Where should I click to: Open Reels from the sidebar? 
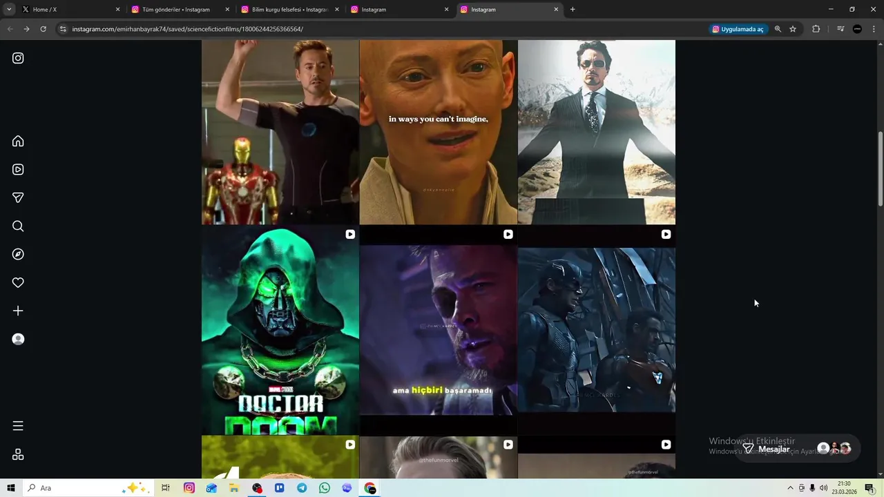click(18, 169)
